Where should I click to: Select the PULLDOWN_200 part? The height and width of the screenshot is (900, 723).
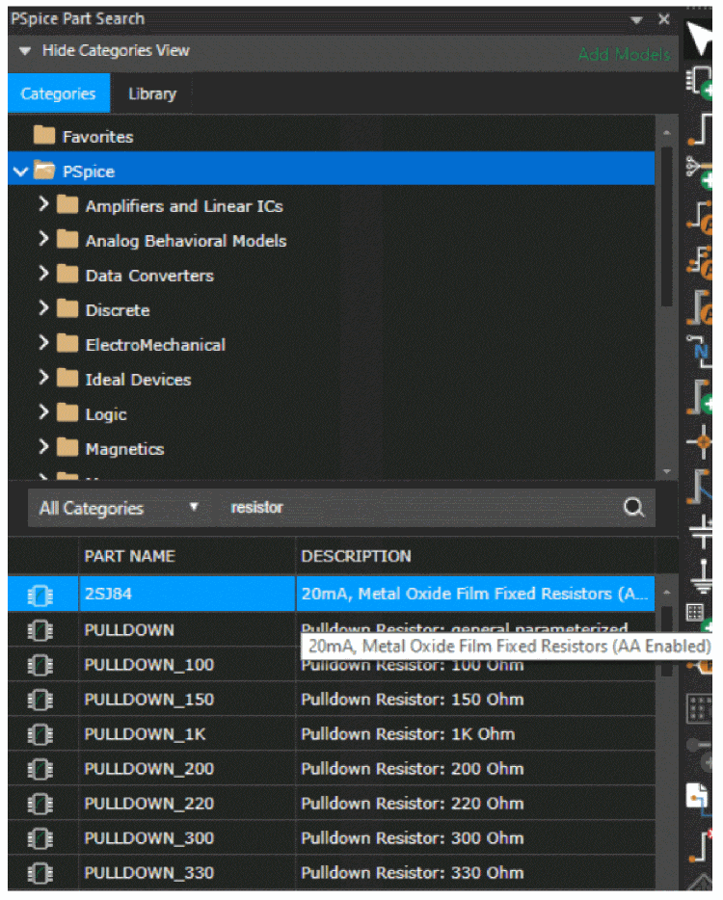pyautogui.click(x=149, y=769)
